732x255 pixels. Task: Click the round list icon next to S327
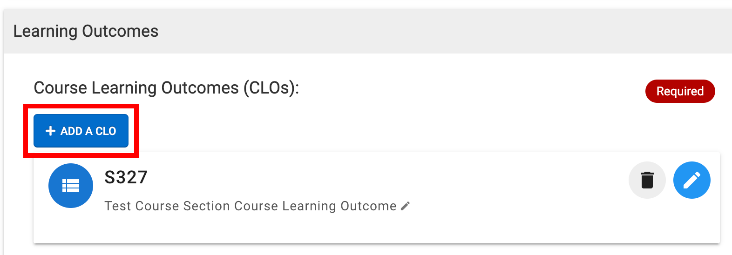coord(71,186)
